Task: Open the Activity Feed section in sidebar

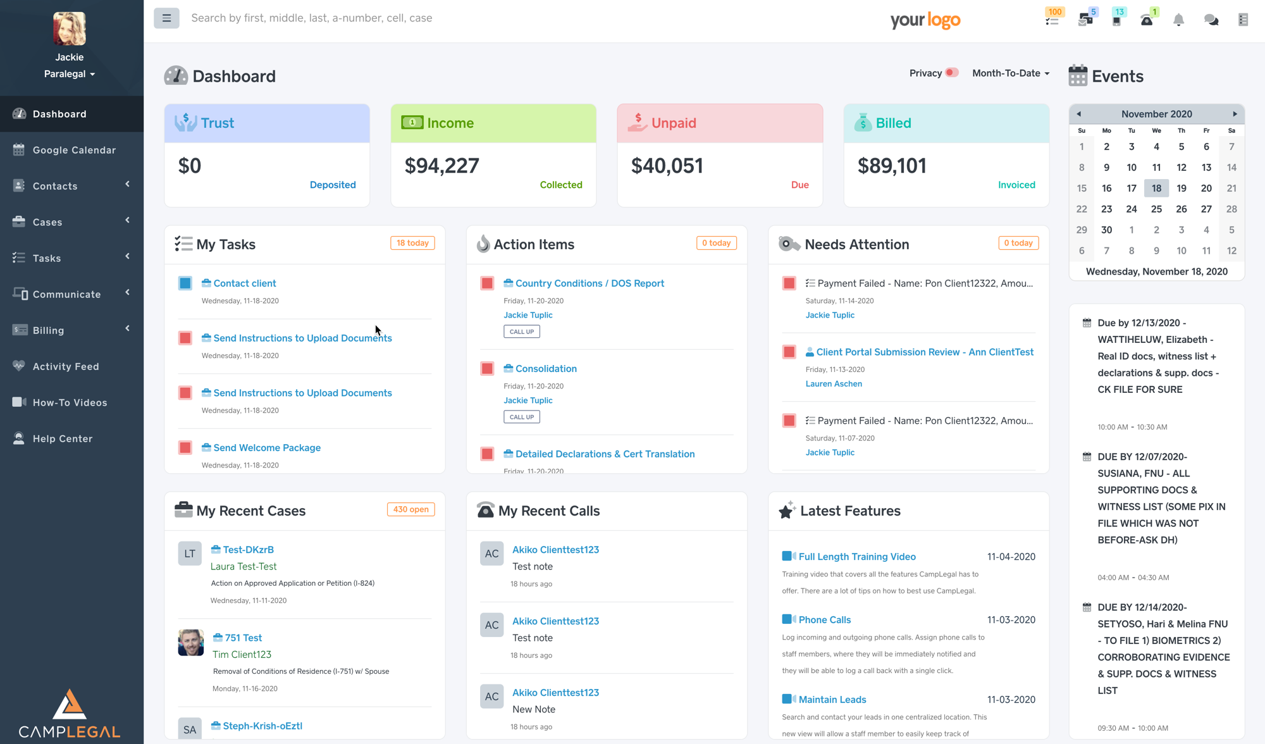Action: coord(66,366)
